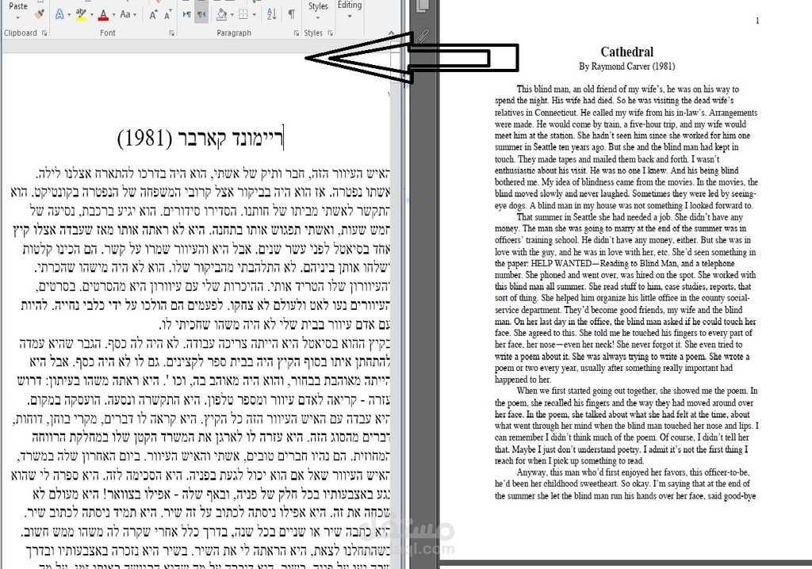Image resolution: width=812 pixels, height=569 pixels.
Task: Open the Editing group menu
Action: coord(350,10)
